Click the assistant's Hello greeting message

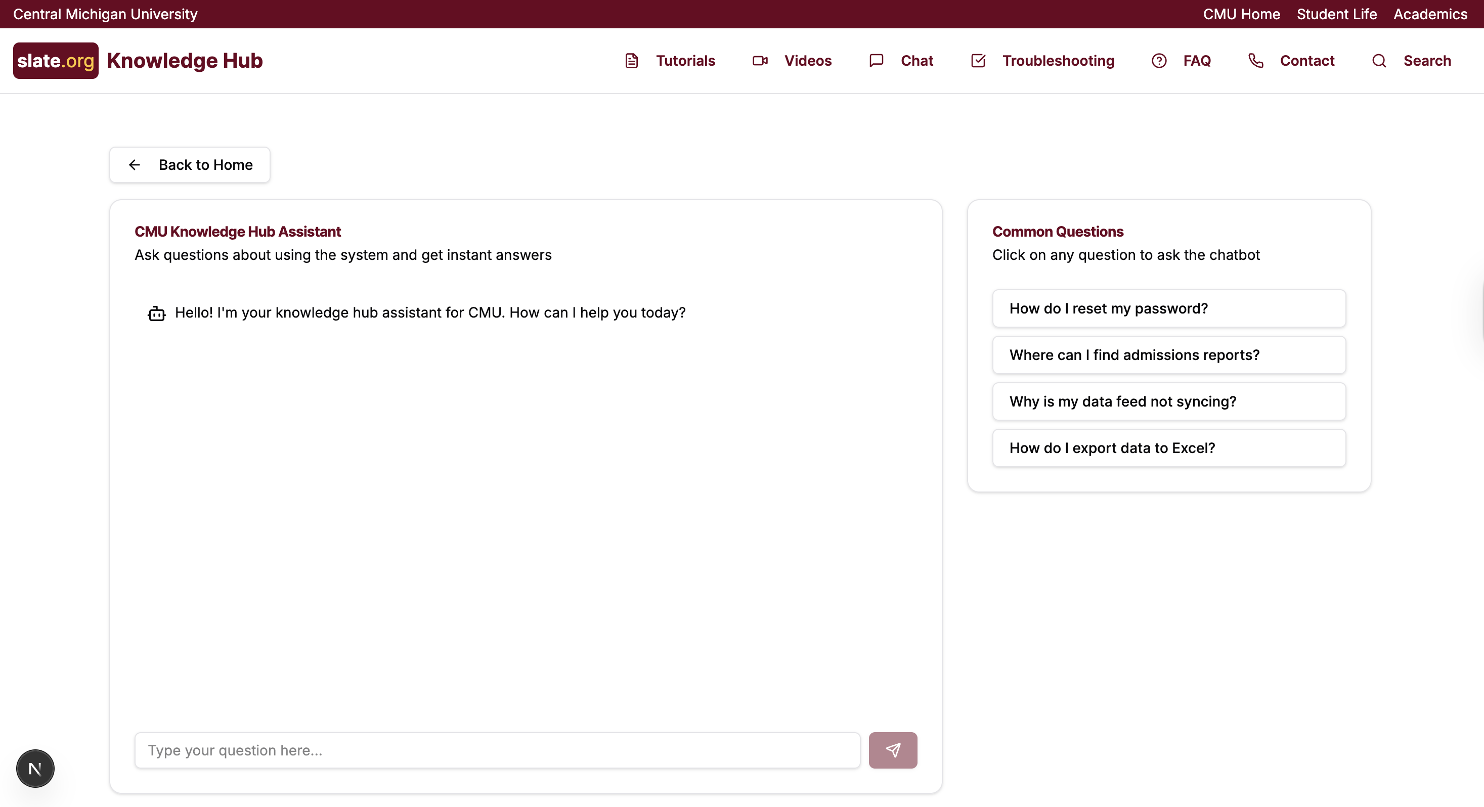tap(430, 313)
